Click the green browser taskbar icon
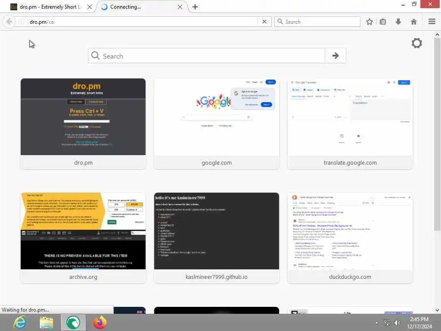The height and width of the screenshot is (331, 441). [73, 322]
